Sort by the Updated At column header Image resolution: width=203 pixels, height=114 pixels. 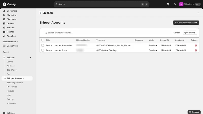(x=179, y=40)
